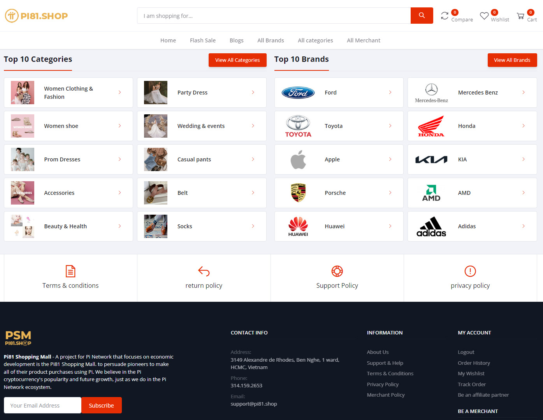543x420 pixels.
Task: Click the PSM footer logo
Action: click(x=18, y=338)
